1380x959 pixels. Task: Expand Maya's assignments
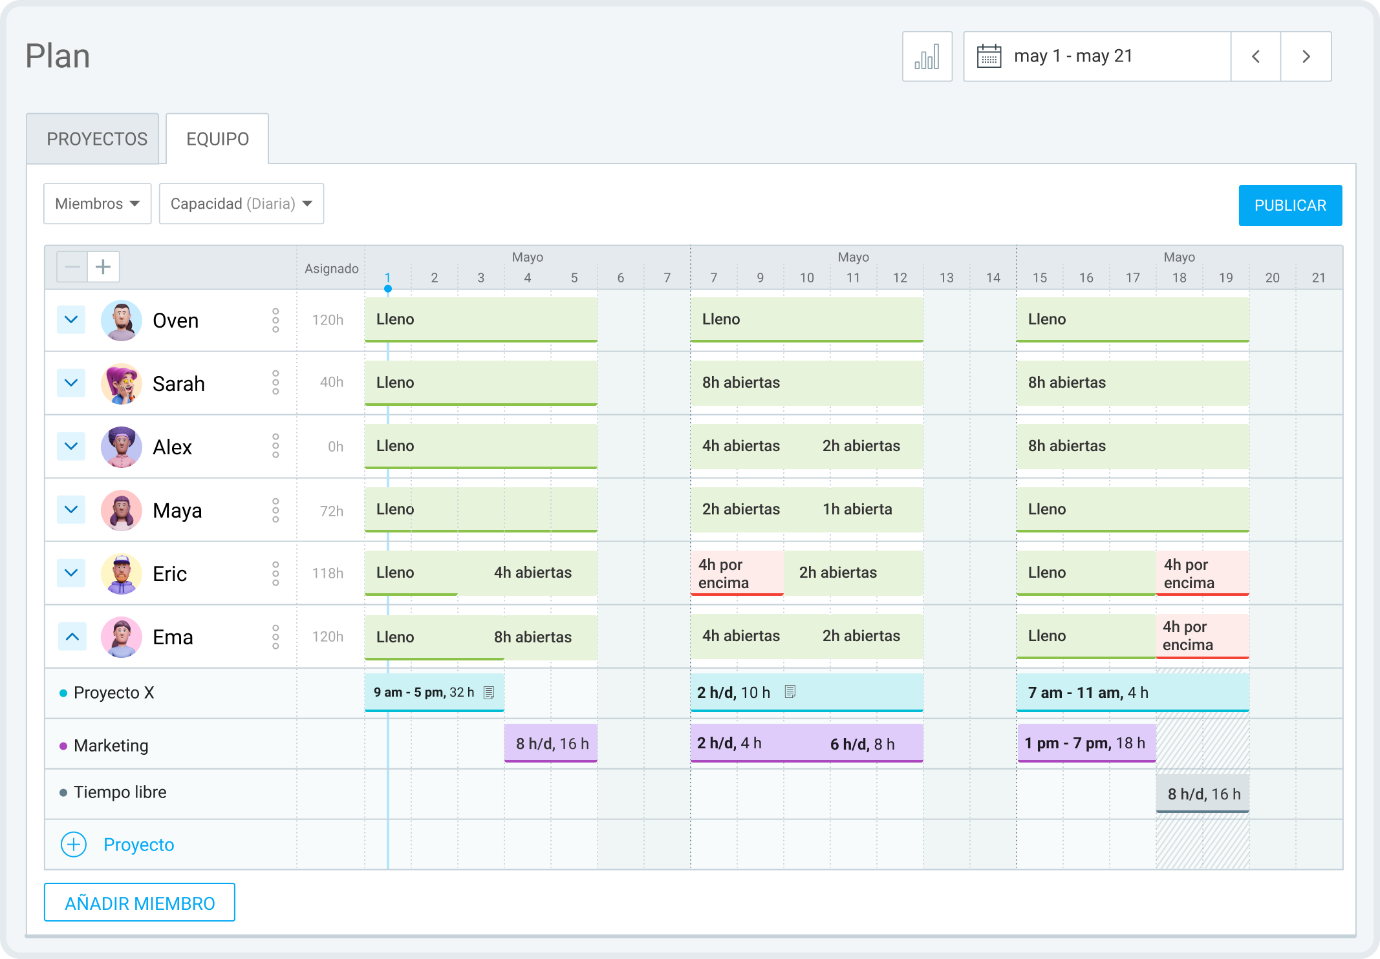[x=71, y=510]
